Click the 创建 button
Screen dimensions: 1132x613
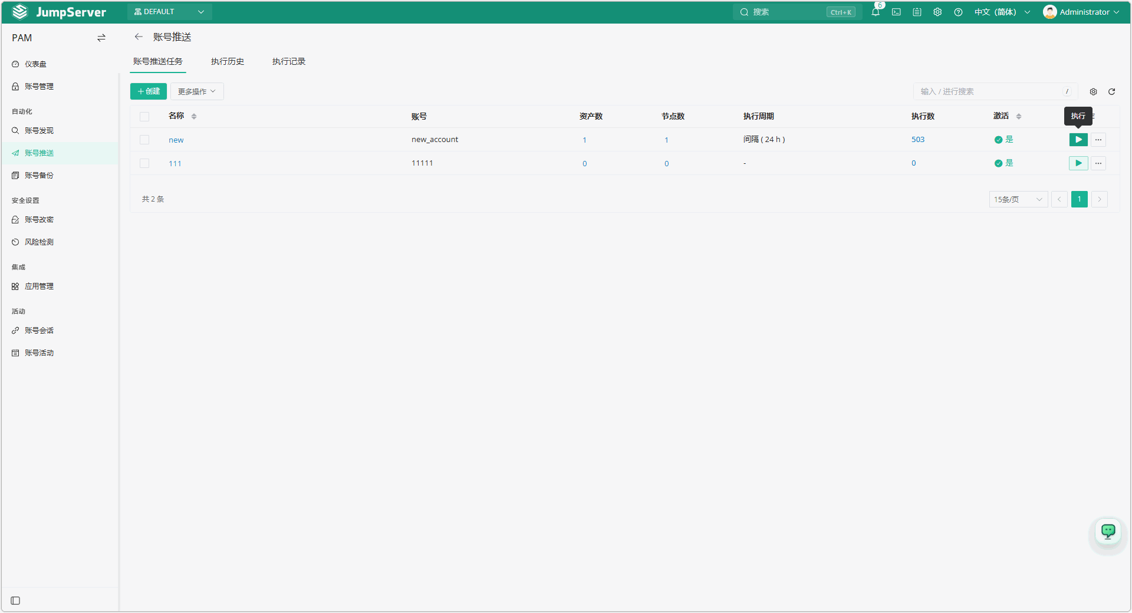[x=149, y=91]
